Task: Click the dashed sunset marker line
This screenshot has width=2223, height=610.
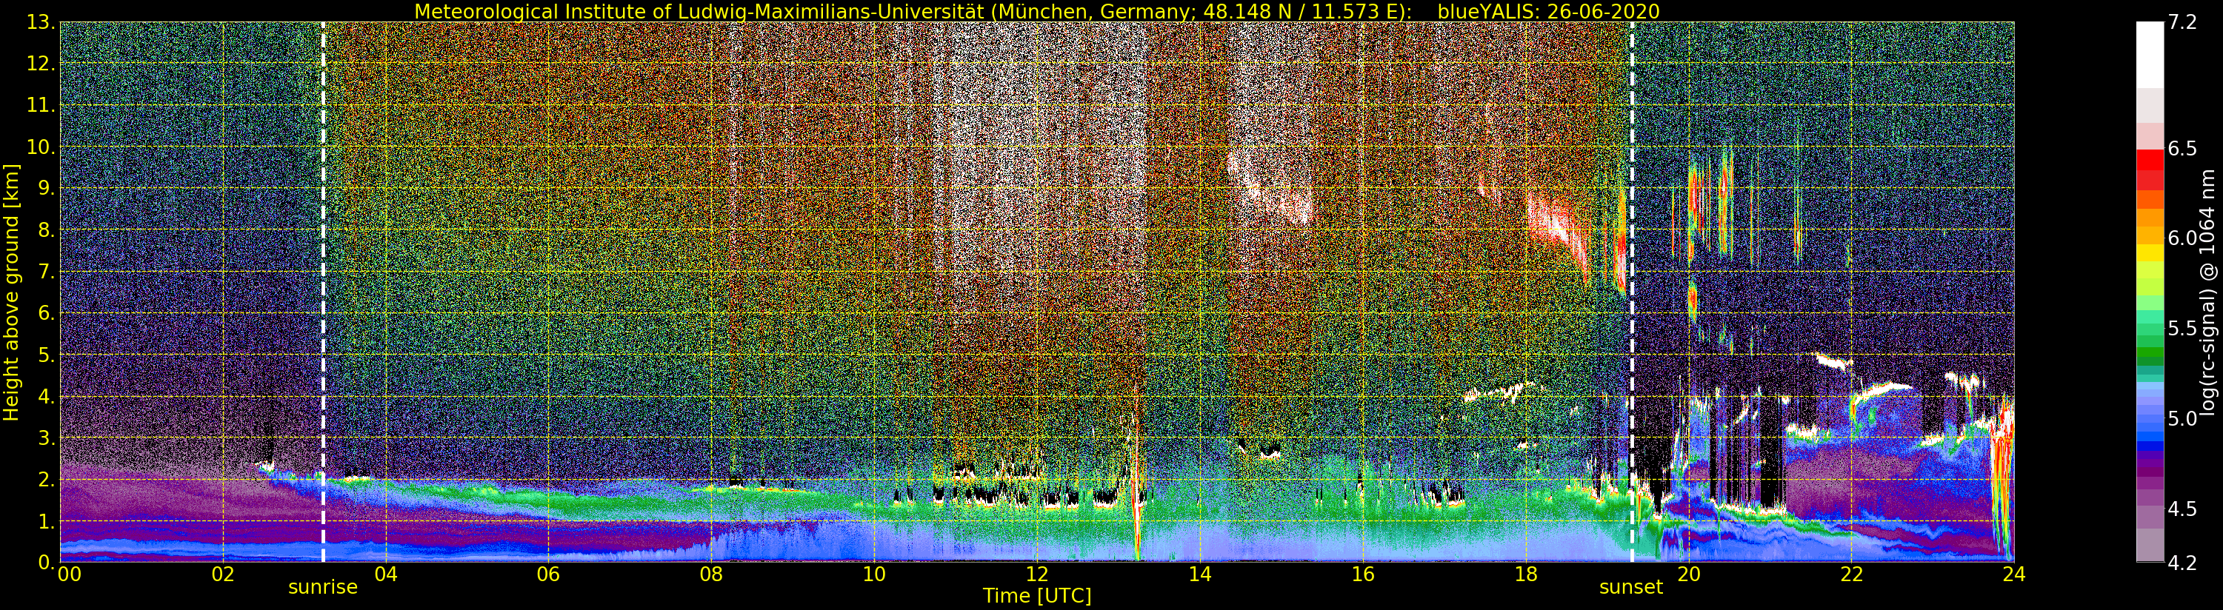Action: (1632, 292)
